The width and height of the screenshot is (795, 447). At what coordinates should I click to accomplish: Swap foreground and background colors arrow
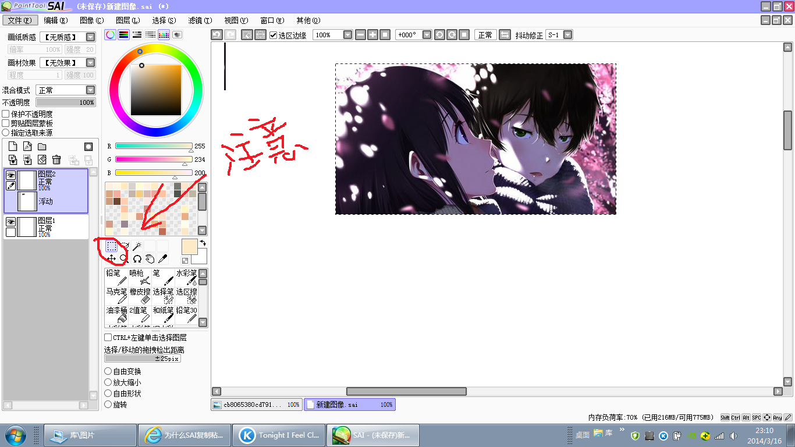click(x=203, y=243)
